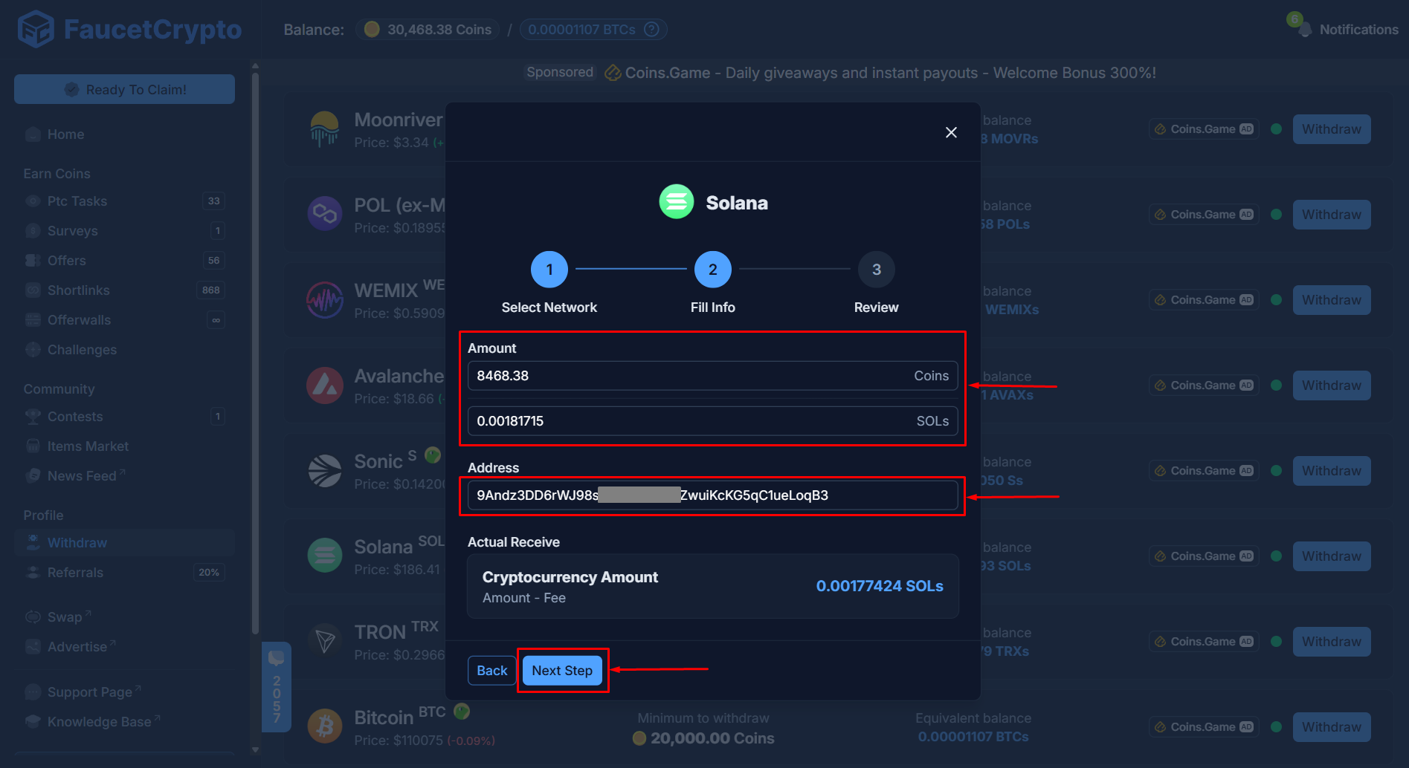This screenshot has width=1409, height=768.
Task: Open the Knowledge Base link
Action: pos(97,720)
